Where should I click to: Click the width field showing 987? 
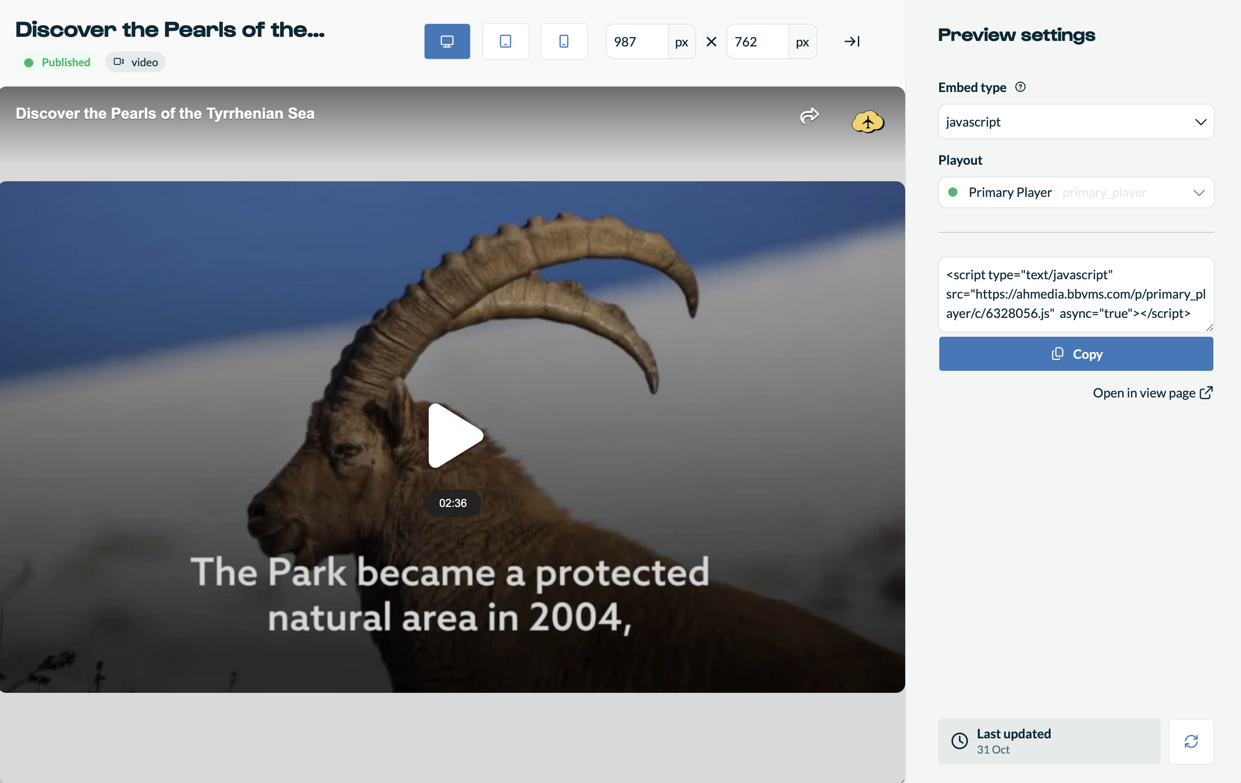(x=637, y=42)
